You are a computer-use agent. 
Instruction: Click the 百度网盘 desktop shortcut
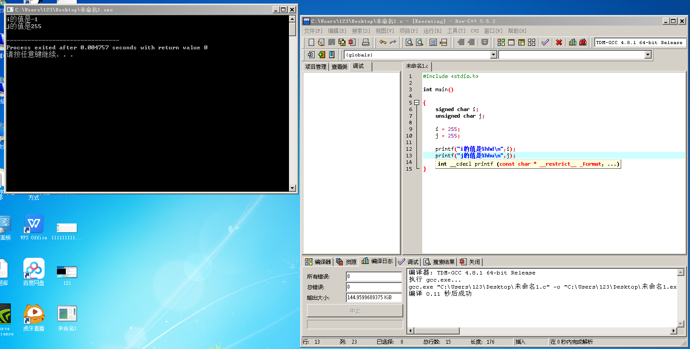[x=34, y=272]
